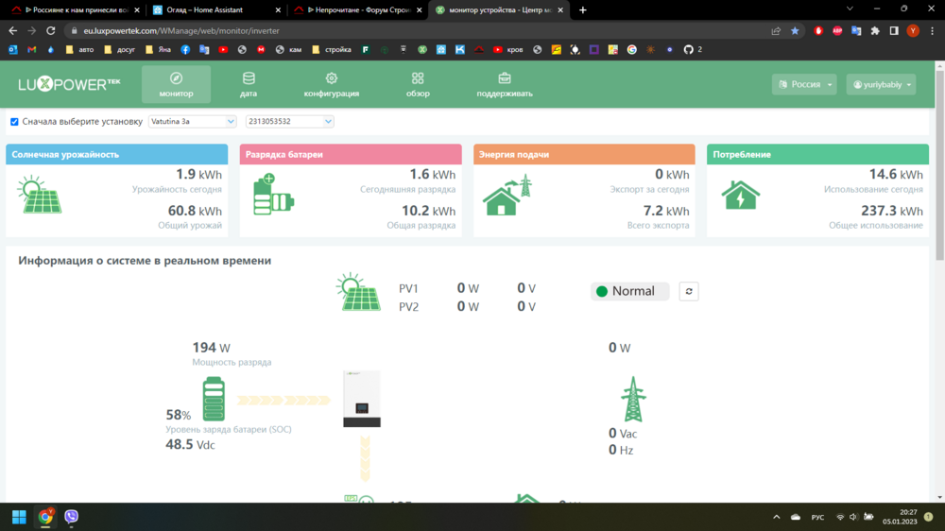Open the taskbar clock showing 20:27
The image size is (945, 531).
(x=900, y=517)
